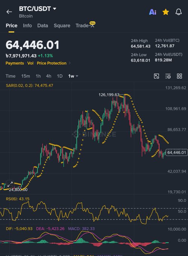Tap the 24h Vol(BTC) value 12,761.87

point(165,46)
